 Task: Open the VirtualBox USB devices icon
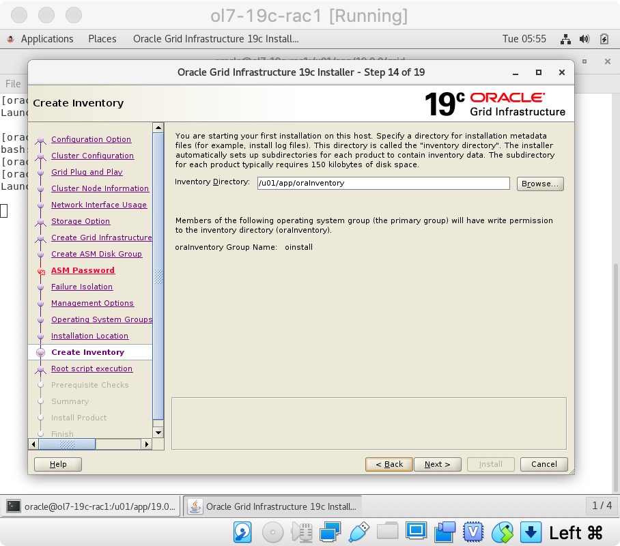pos(359,532)
